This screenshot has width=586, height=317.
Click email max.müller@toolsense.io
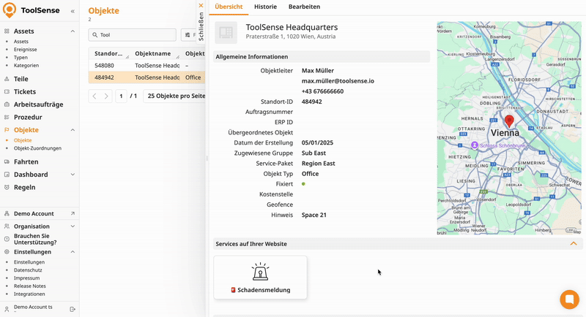[x=338, y=81]
